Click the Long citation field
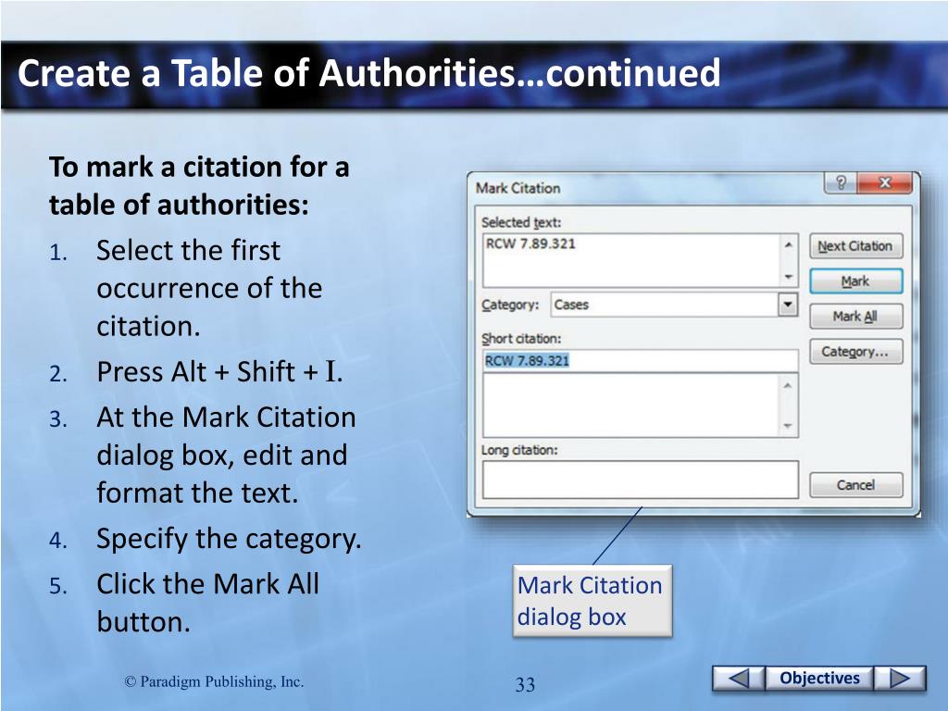 (x=641, y=480)
